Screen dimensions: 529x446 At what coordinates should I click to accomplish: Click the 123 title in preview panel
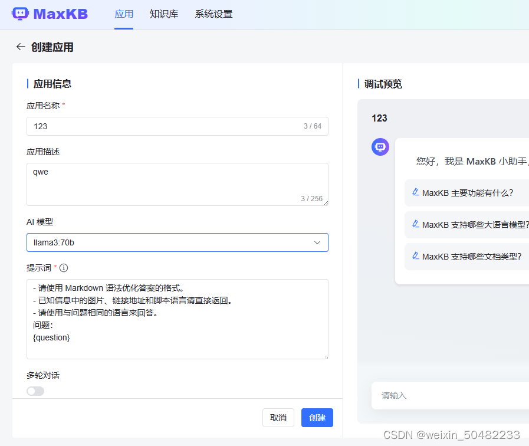click(379, 118)
